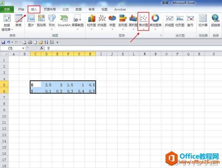222x168 pixels.
Task: Switch to the Insert (插入) tab
Action: (34, 9)
